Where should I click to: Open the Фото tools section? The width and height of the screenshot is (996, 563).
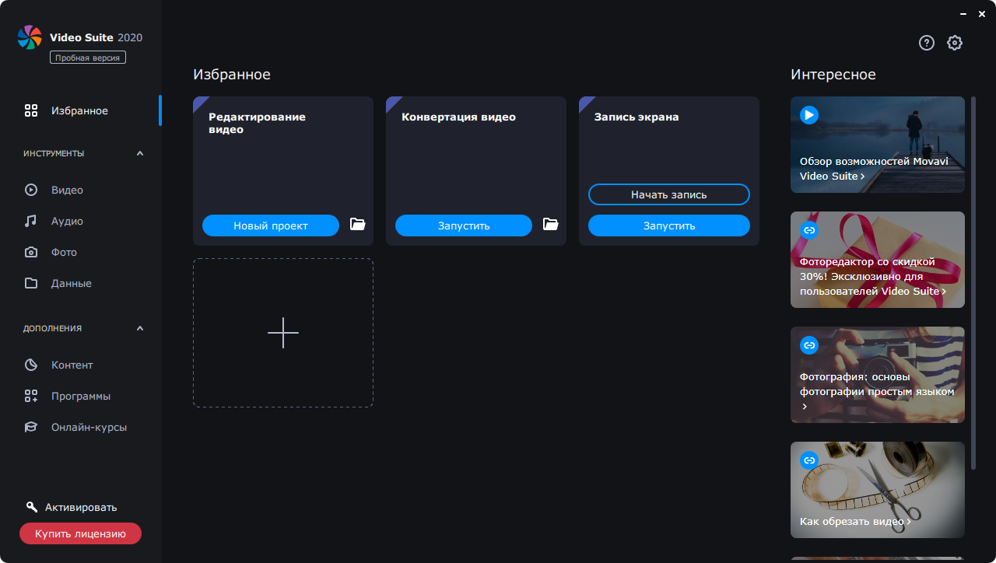[81, 252]
